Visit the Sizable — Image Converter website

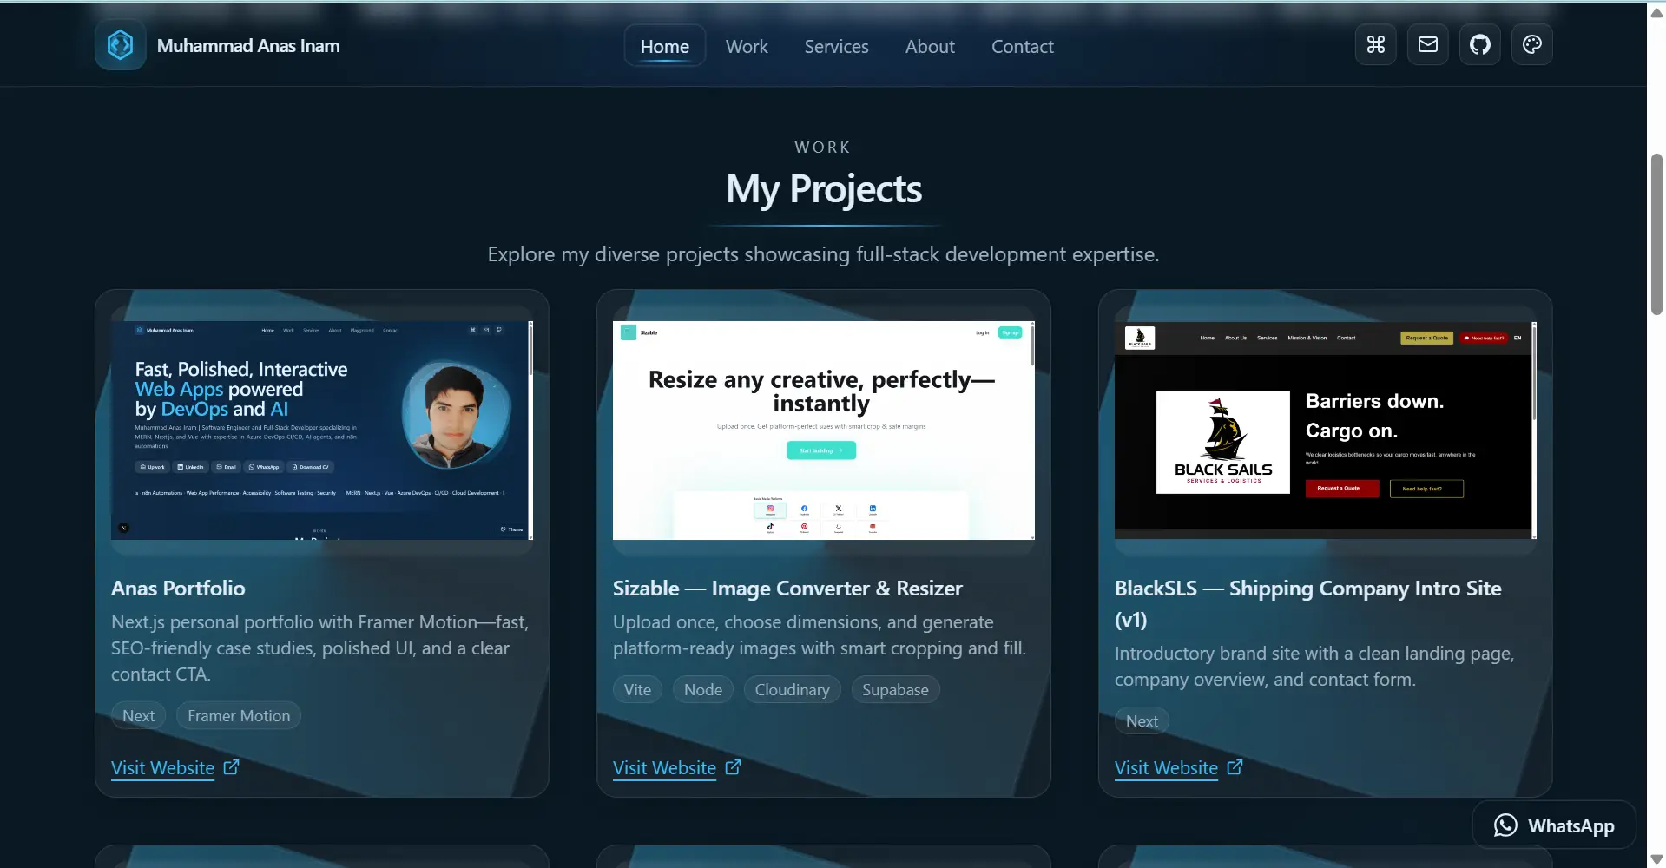(663, 767)
